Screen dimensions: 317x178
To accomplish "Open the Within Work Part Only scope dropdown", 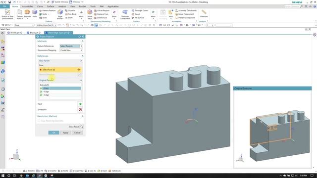I will (x=47, y=25).
